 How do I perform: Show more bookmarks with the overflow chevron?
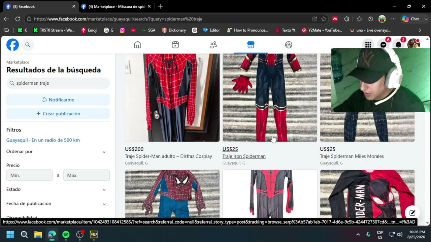(x=420, y=30)
